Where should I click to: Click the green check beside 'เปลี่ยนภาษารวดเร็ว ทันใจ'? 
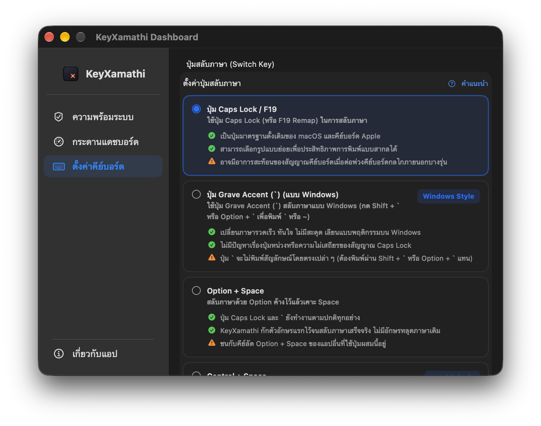tap(212, 232)
